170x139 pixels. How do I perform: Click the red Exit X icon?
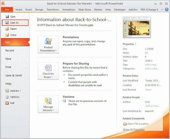[x=7, y=103]
